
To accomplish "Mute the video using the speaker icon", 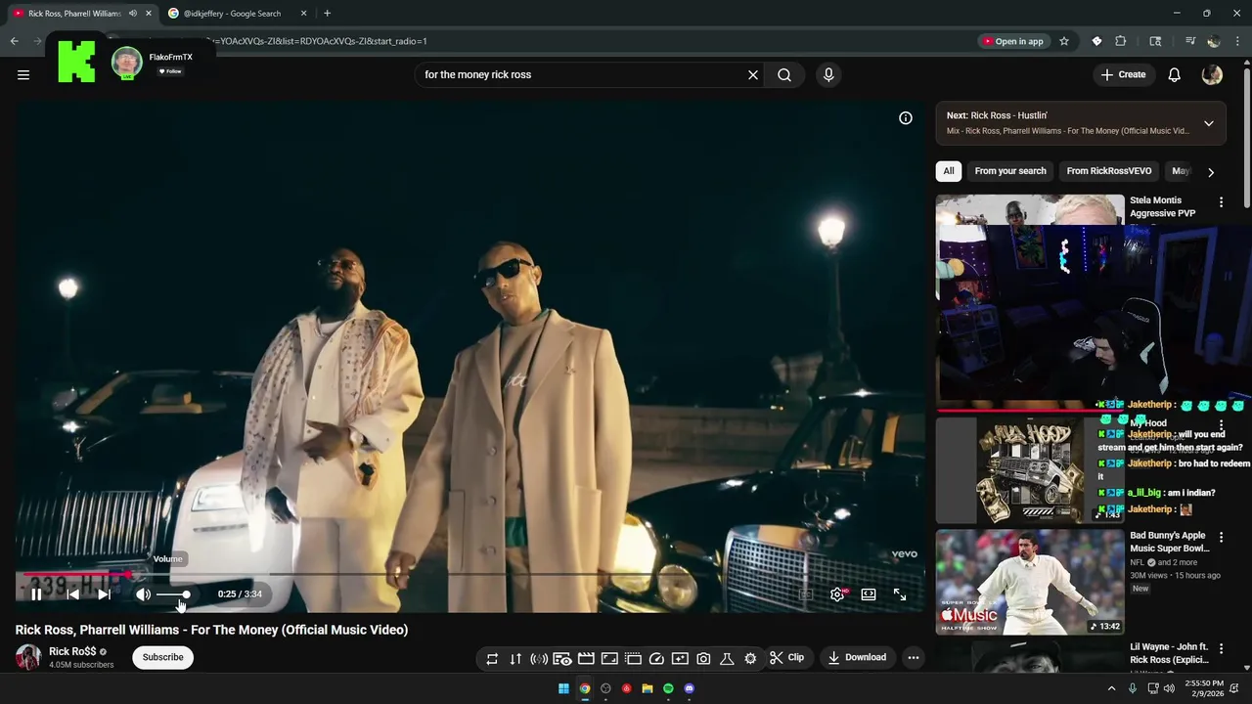I will click(x=143, y=594).
